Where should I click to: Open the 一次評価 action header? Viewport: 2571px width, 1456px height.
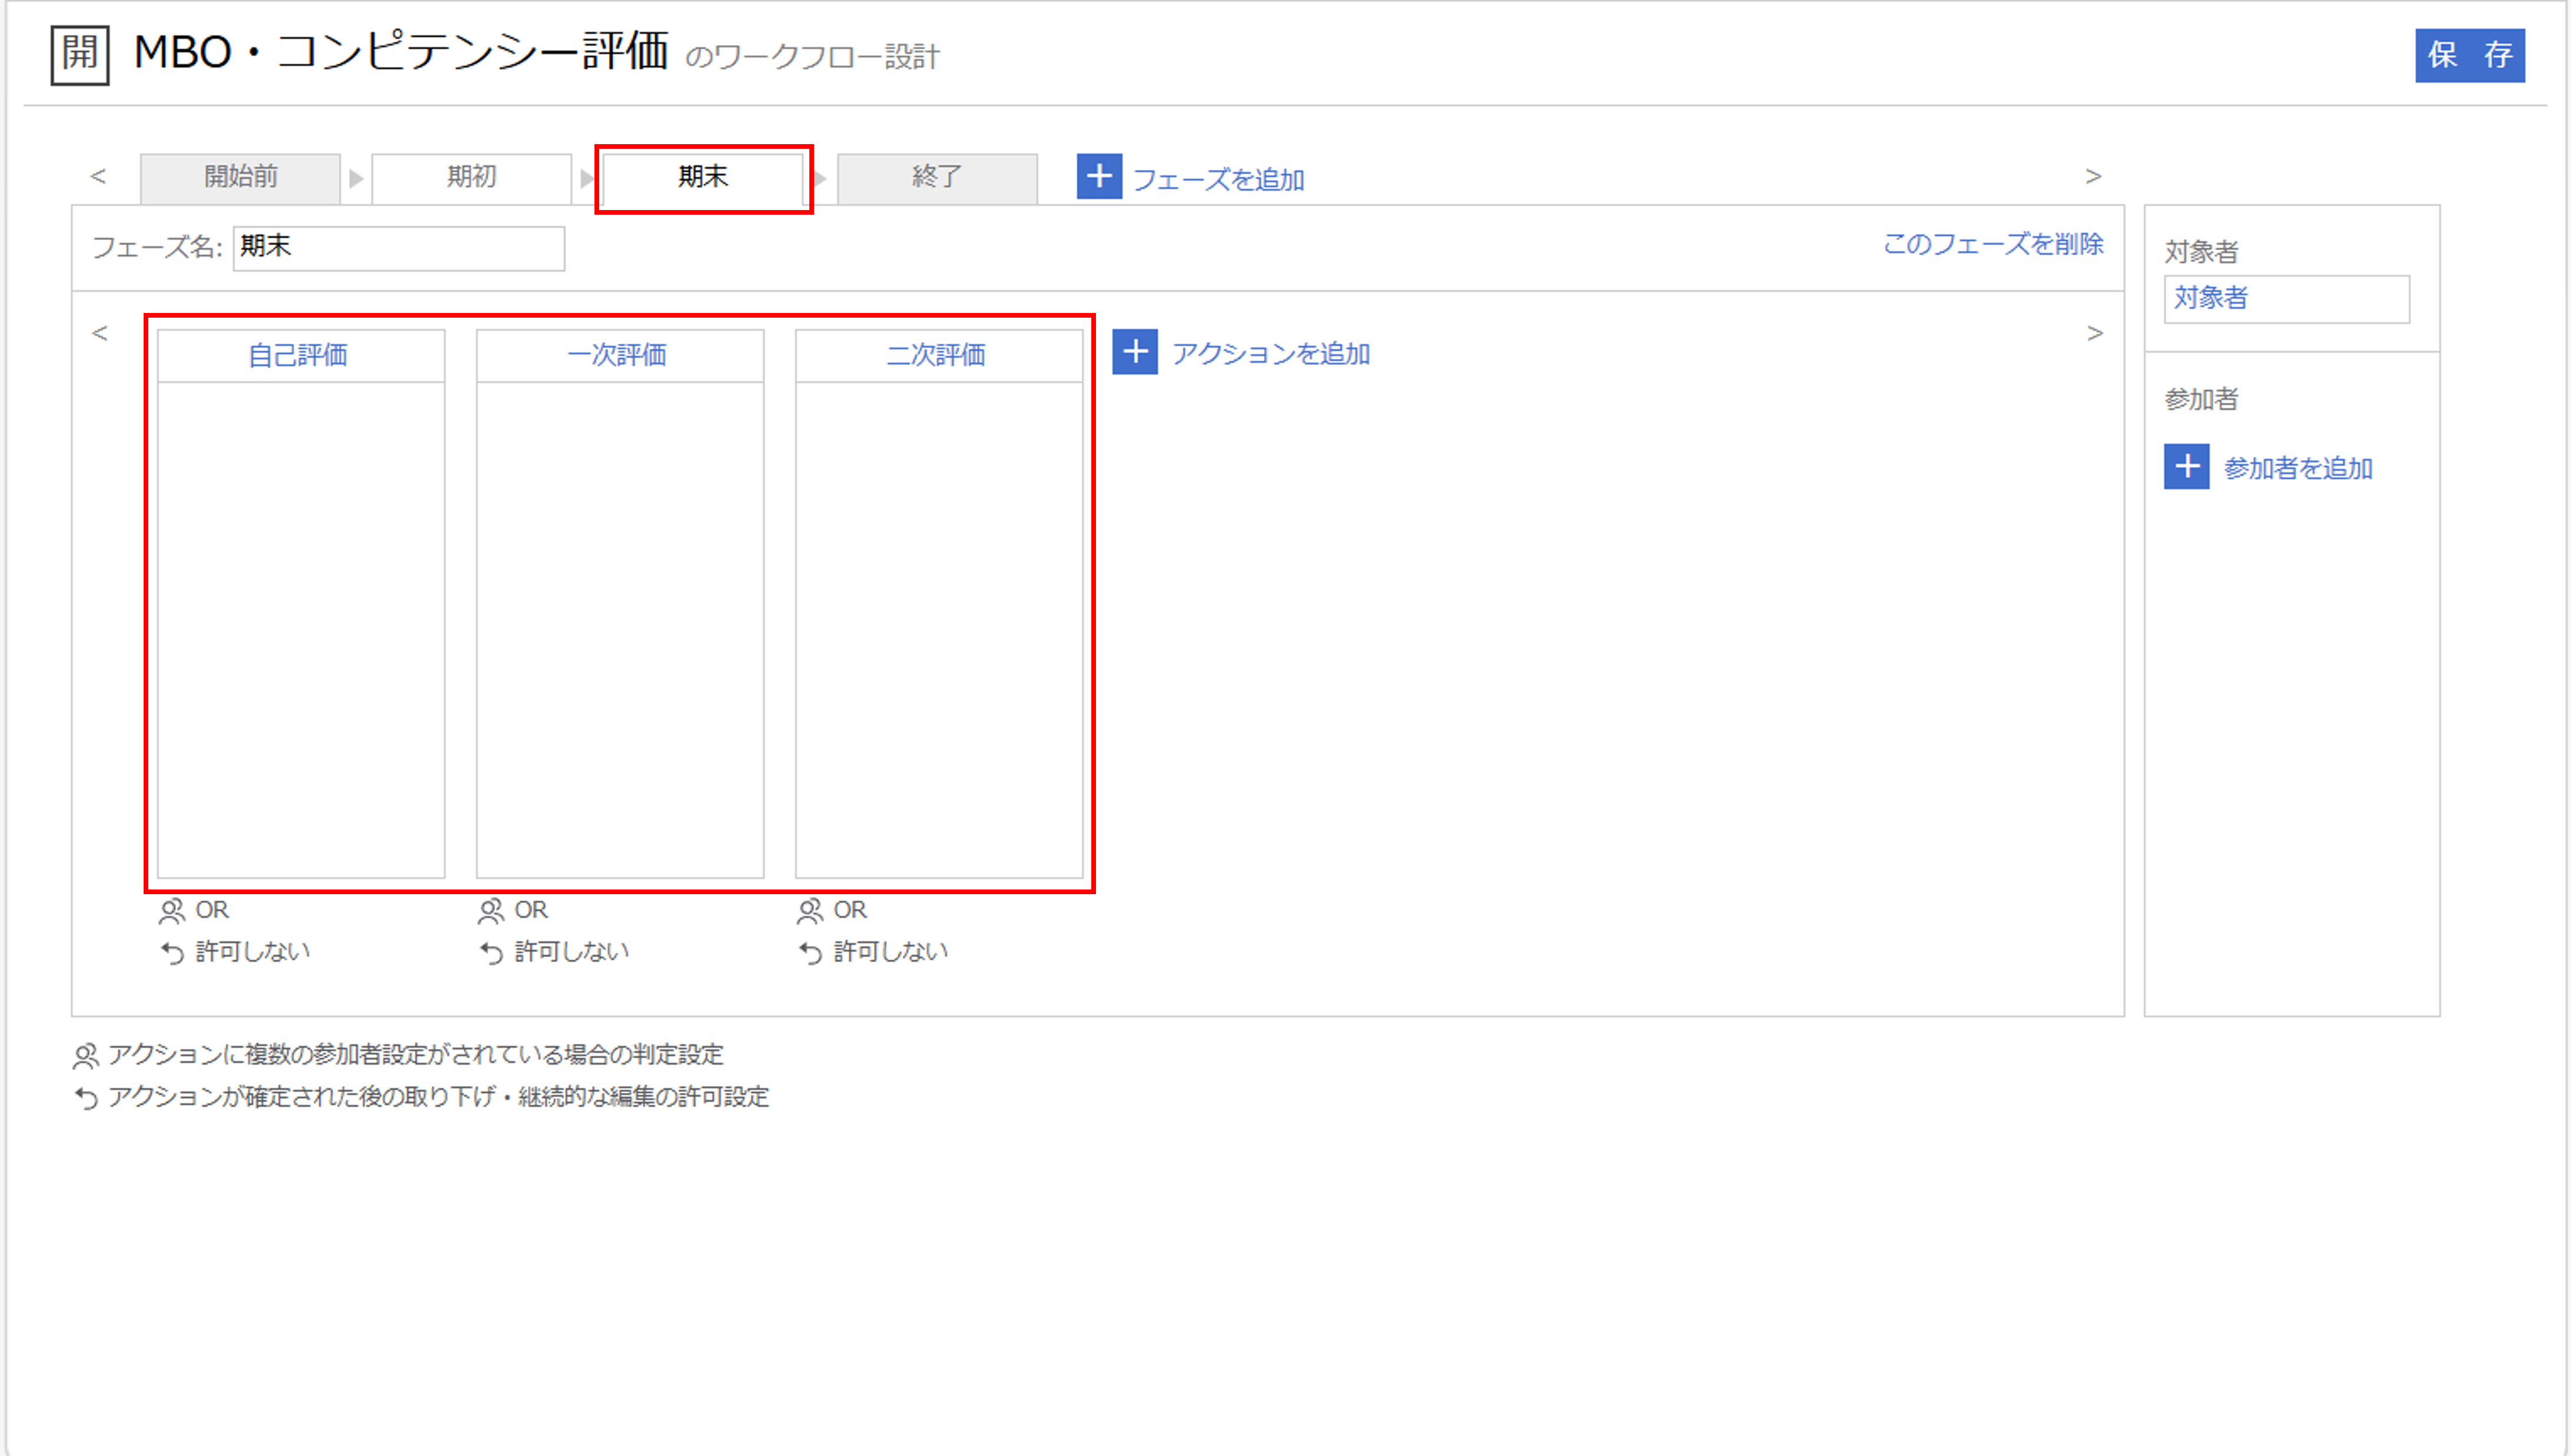coord(620,355)
